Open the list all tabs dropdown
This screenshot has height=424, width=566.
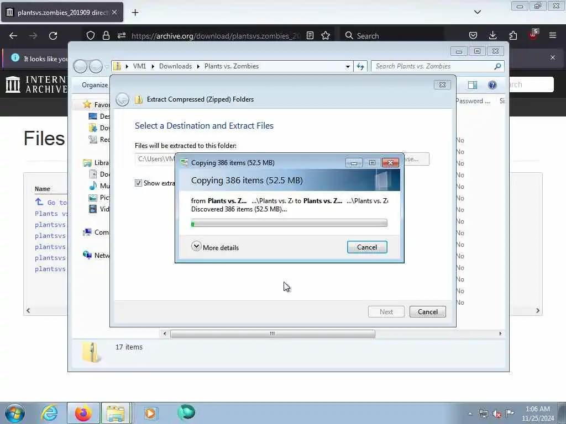click(x=477, y=12)
